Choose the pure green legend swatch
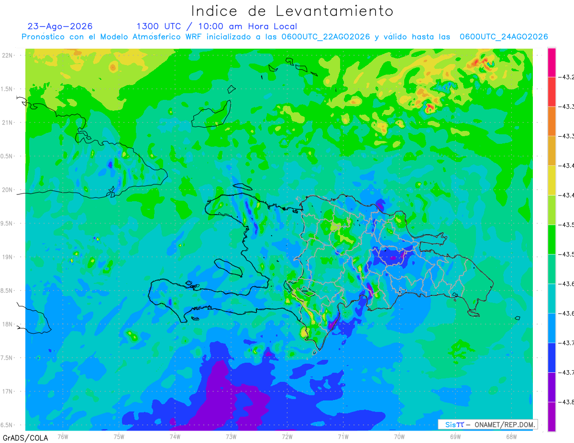The image size is (574, 443). pos(552,239)
